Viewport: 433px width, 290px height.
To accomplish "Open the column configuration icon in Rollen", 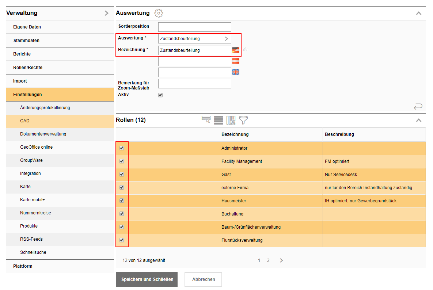I will pos(231,120).
